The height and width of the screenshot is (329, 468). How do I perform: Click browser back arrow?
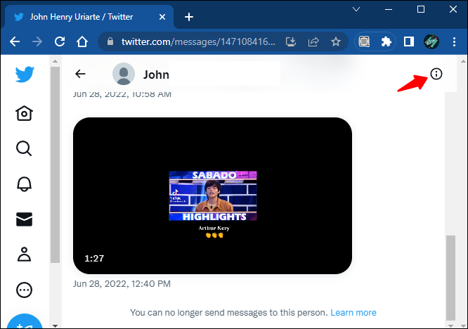[15, 41]
